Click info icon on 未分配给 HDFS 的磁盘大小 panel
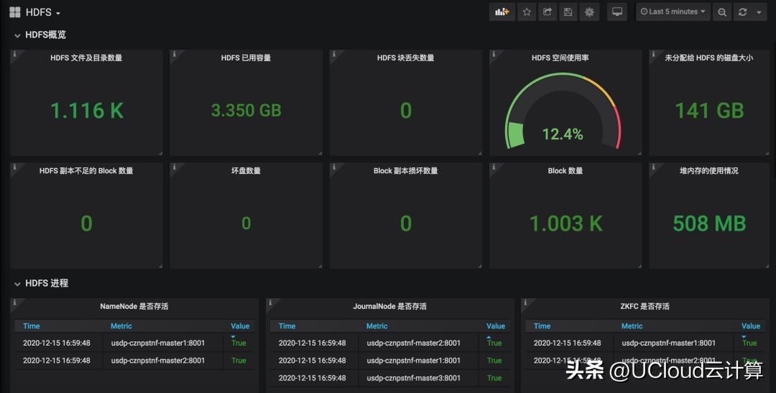 tap(653, 54)
